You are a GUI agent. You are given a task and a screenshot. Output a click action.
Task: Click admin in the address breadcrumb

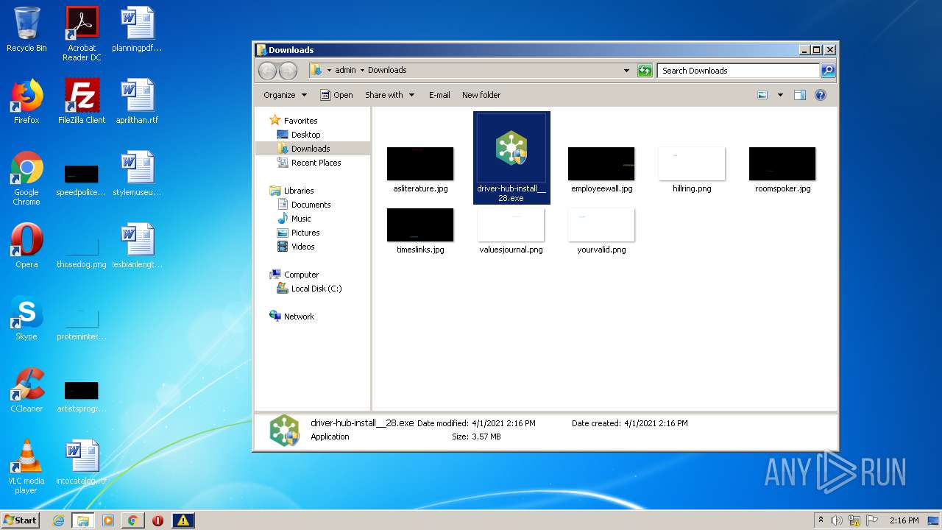345,71
